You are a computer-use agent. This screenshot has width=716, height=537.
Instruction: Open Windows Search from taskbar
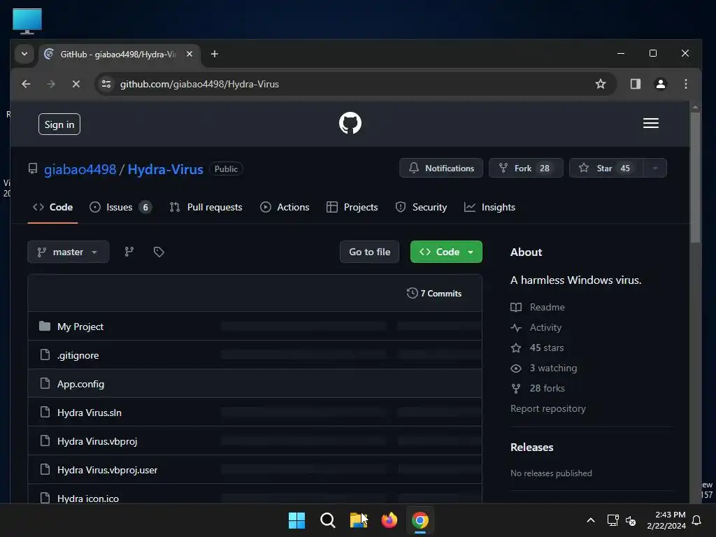[x=327, y=520]
